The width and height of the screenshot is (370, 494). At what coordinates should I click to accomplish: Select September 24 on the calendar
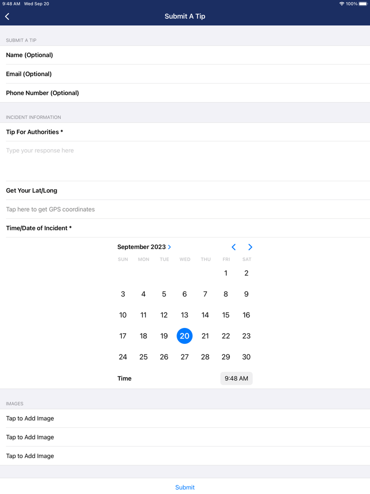click(123, 357)
